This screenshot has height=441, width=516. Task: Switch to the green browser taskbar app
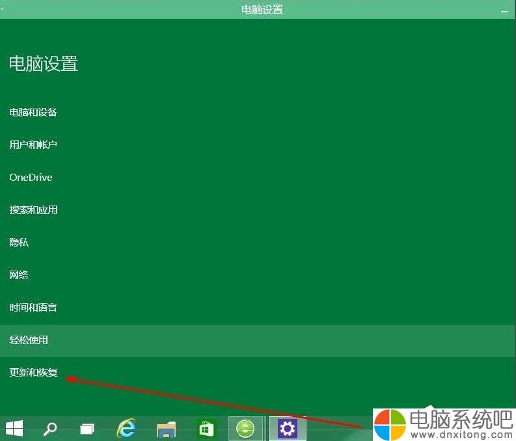tap(246, 429)
